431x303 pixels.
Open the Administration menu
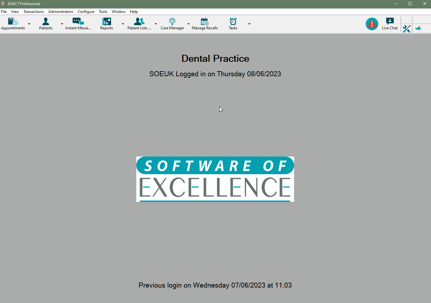coord(61,12)
